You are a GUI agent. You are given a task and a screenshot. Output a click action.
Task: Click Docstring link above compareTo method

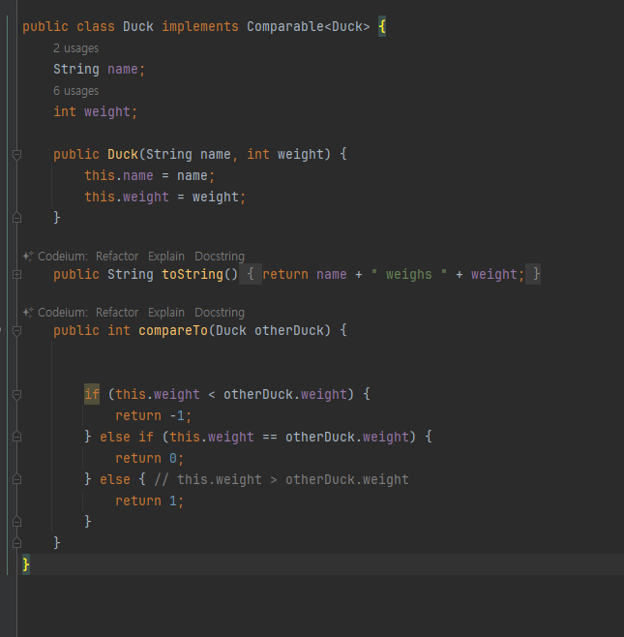coord(220,313)
